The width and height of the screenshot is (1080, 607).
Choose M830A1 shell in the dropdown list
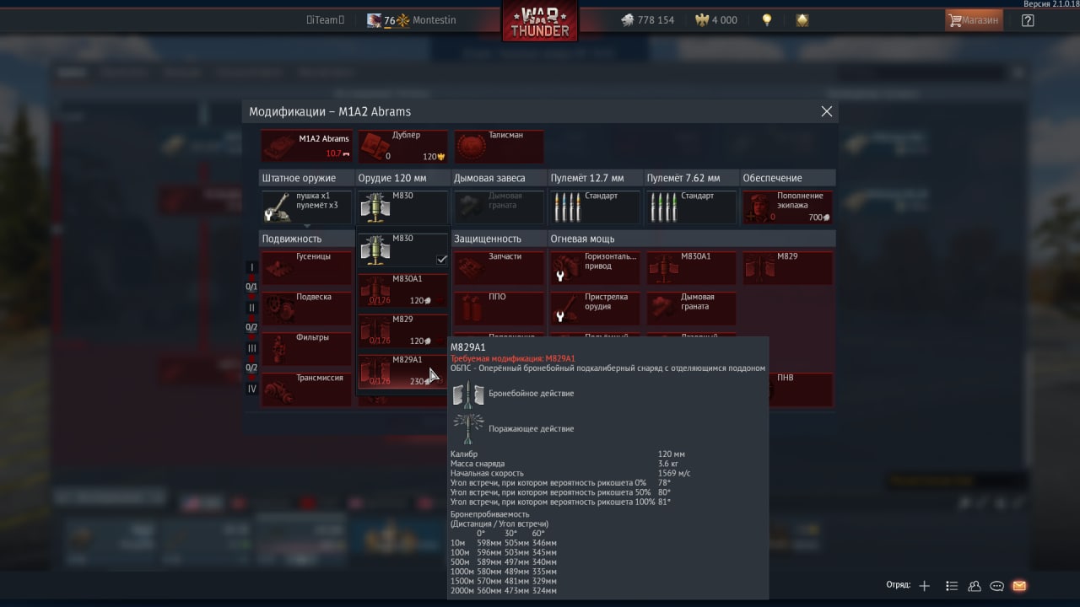click(403, 290)
